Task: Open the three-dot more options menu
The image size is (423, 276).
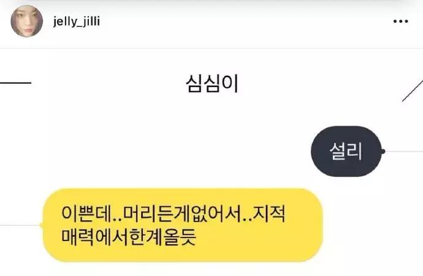Action: pyautogui.click(x=400, y=21)
